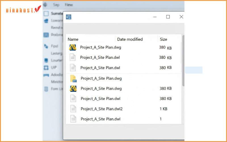Open the Flexc menu item
227x142 pixels.
pos(69,5)
